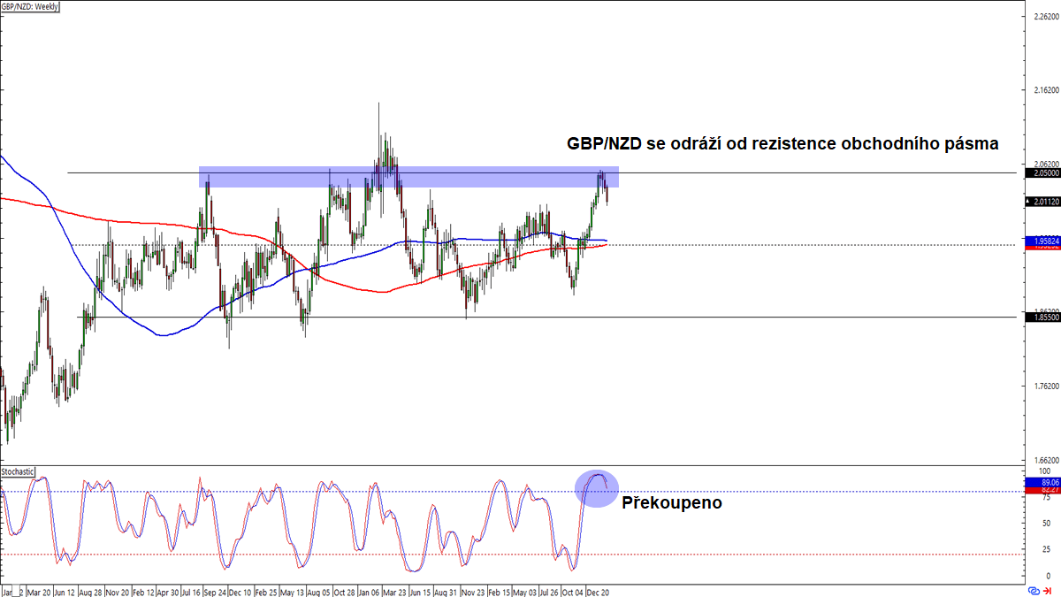
Task: Select the blue circle on stochastic peak
Action: (x=596, y=488)
